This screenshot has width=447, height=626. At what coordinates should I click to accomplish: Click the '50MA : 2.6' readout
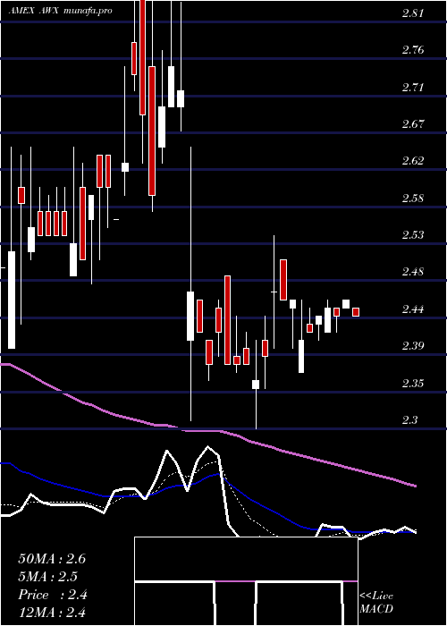click(52, 559)
